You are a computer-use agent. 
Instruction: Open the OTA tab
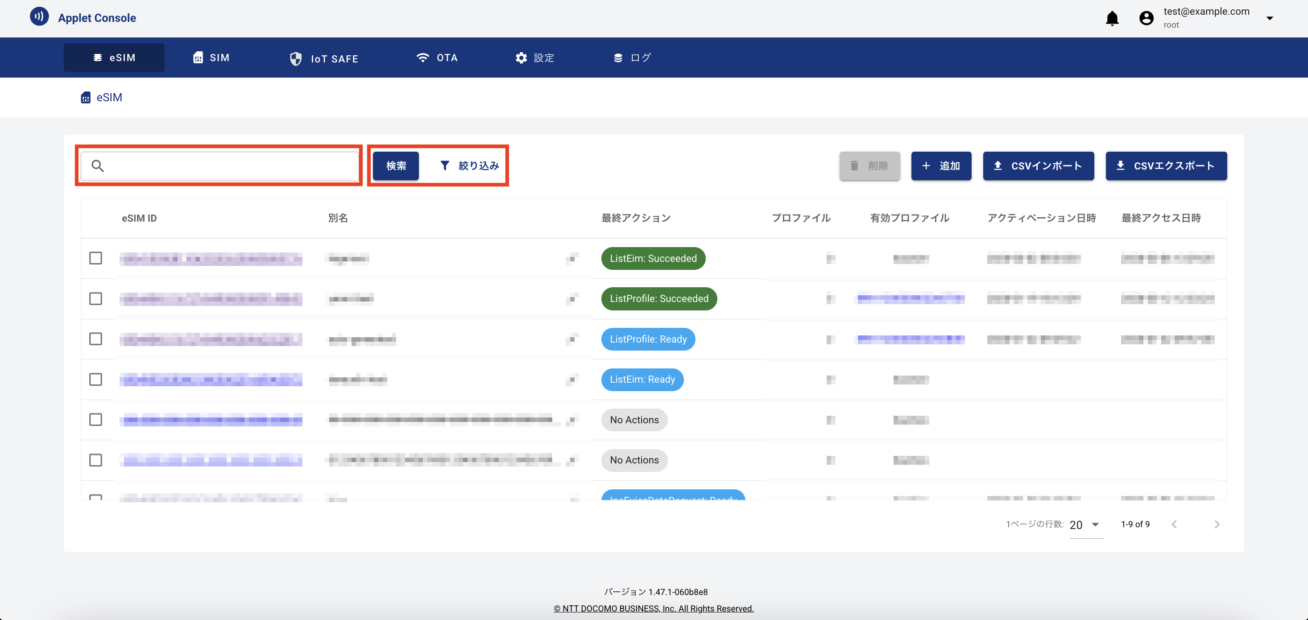[437, 58]
